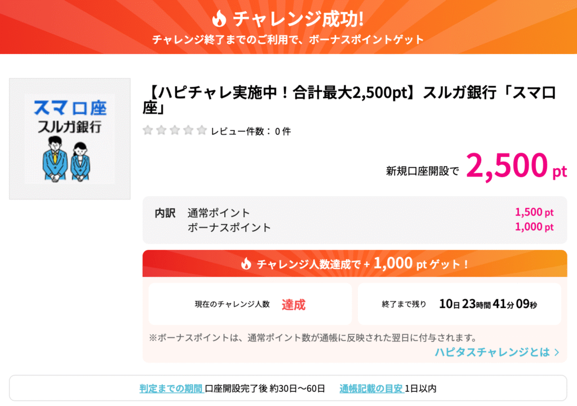Select the fifth review star

click(x=202, y=130)
